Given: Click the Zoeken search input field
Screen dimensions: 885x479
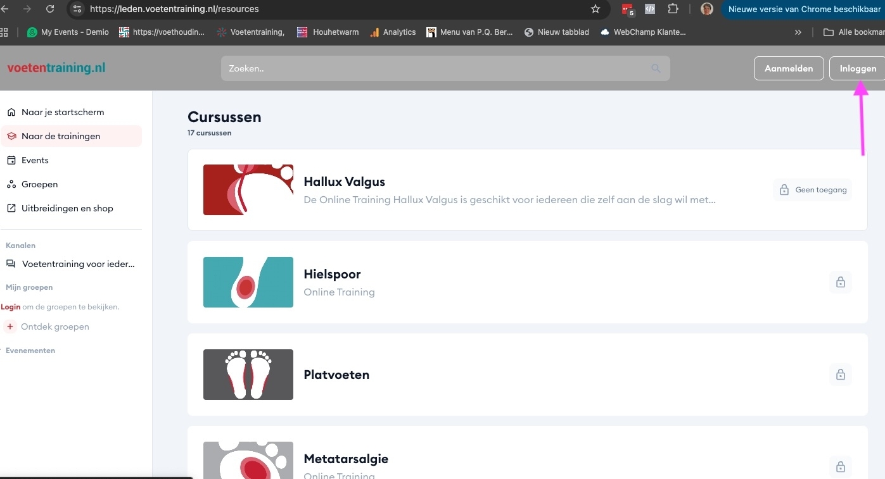Looking at the screenshot, I should coord(437,68).
